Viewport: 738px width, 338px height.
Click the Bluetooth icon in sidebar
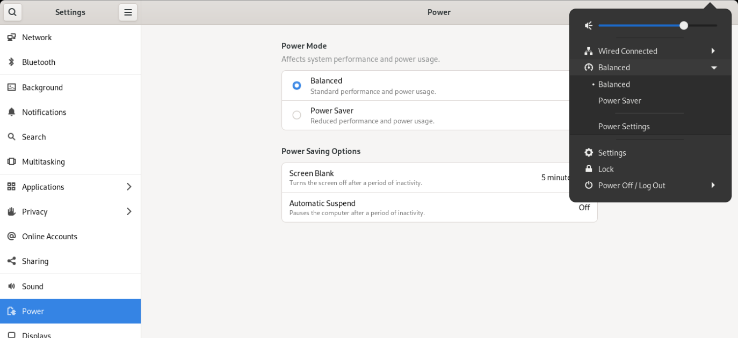click(x=11, y=62)
